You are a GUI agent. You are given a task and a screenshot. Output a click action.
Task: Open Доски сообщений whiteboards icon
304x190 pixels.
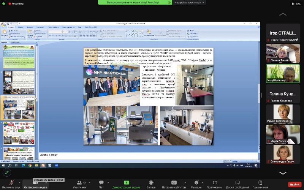click(237, 183)
